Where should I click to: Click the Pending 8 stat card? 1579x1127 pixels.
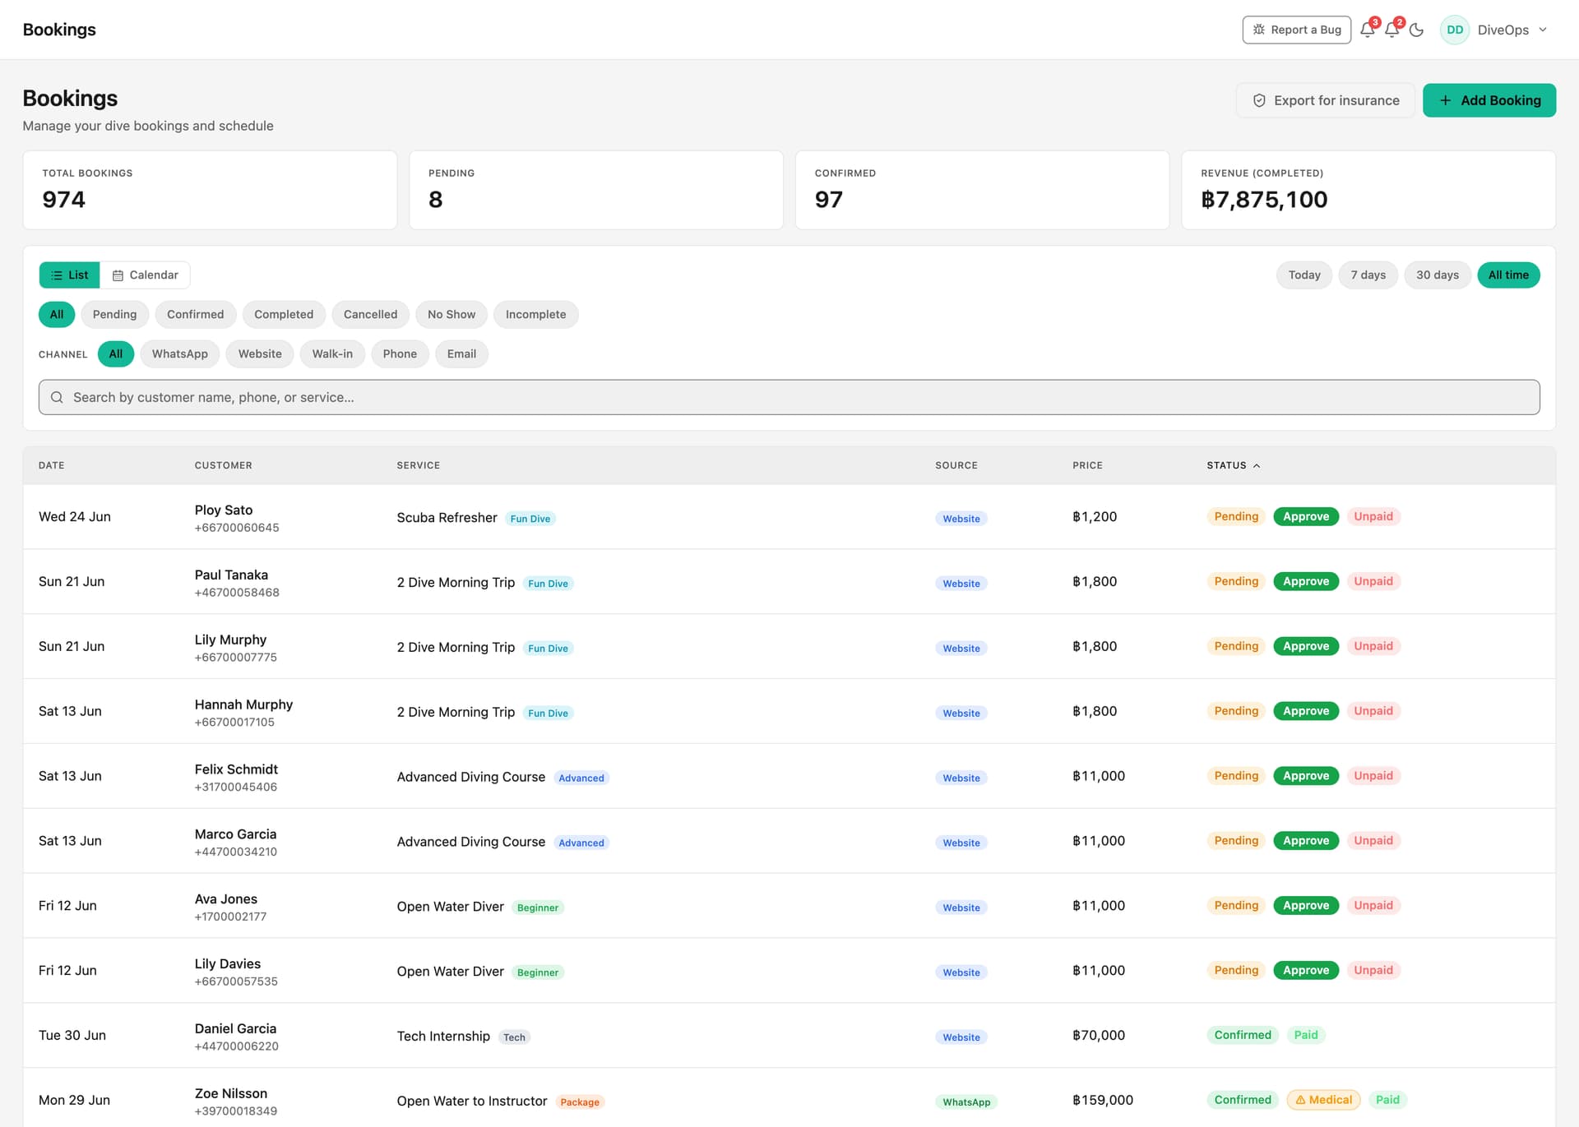pyautogui.click(x=596, y=191)
